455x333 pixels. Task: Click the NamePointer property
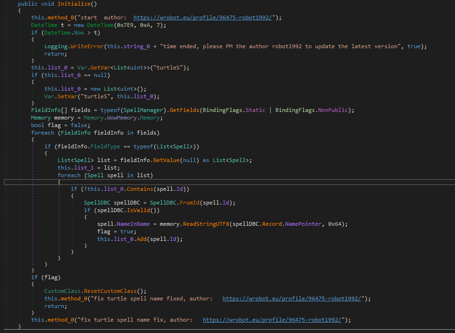(303, 224)
